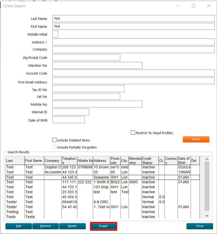This screenshot has height=234, width=217.
Task: Click the First Email Address field
Action: tap(133, 81)
